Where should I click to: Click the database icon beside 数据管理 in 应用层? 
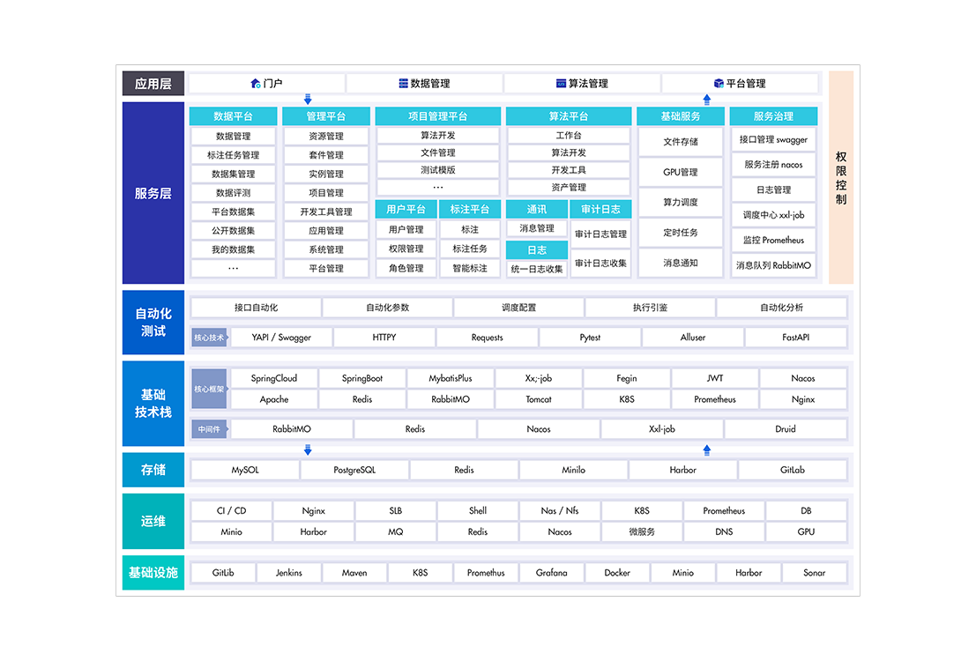pos(403,84)
